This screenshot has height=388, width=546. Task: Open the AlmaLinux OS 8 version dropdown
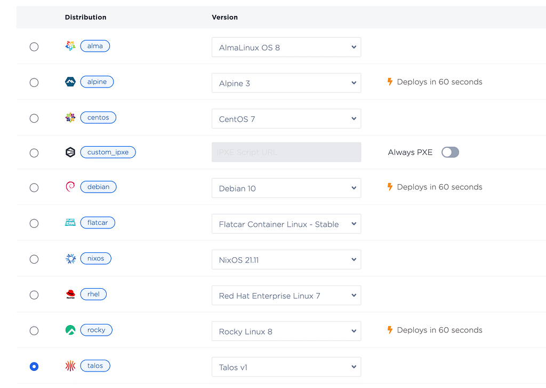pyautogui.click(x=286, y=47)
